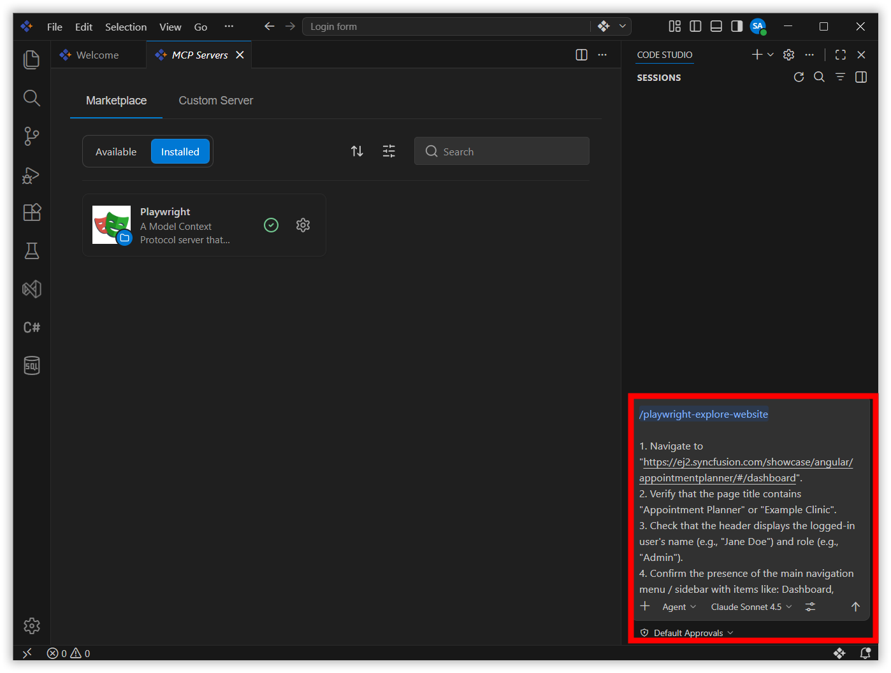This screenshot has width=891, height=673.
Task: Open the Edit menu
Action: pyautogui.click(x=83, y=27)
